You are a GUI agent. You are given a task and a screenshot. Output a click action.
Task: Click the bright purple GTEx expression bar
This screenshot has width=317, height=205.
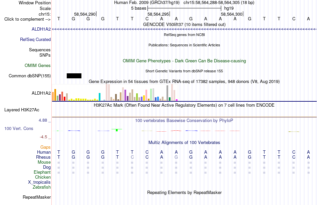click(125, 95)
